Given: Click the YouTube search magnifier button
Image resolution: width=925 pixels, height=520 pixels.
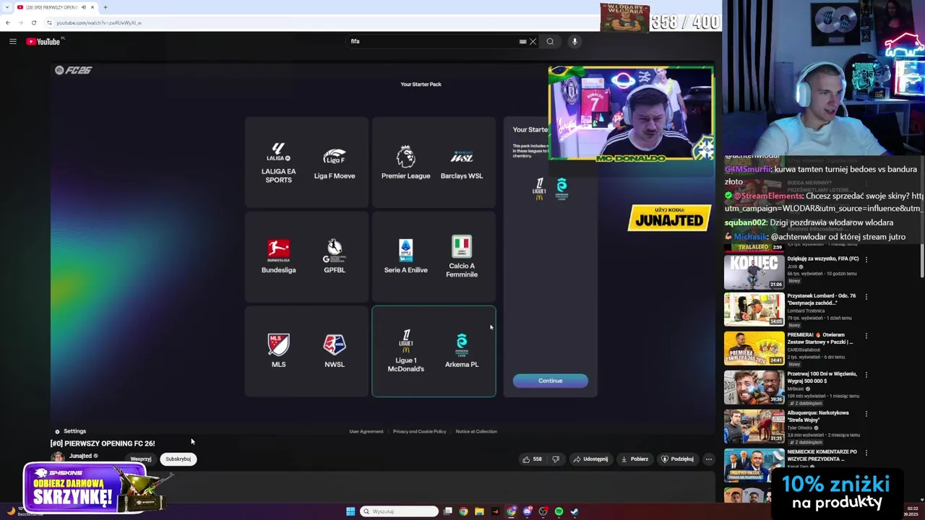Looking at the screenshot, I should tap(550, 41).
